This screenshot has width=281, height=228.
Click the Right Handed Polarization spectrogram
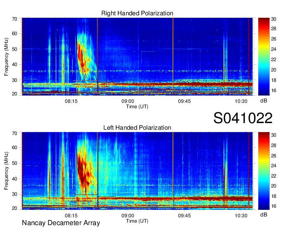tap(137, 57)
